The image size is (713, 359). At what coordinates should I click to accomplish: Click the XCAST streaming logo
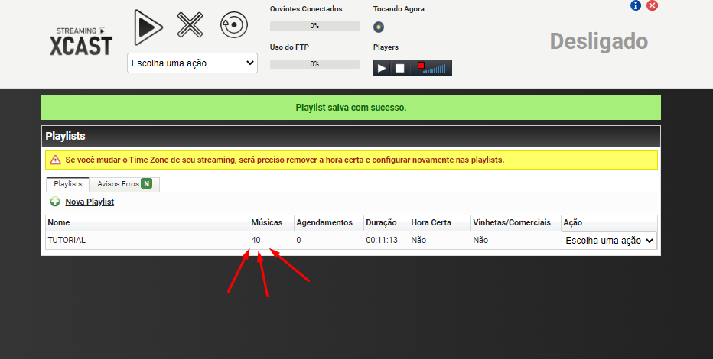pos(81,41)
